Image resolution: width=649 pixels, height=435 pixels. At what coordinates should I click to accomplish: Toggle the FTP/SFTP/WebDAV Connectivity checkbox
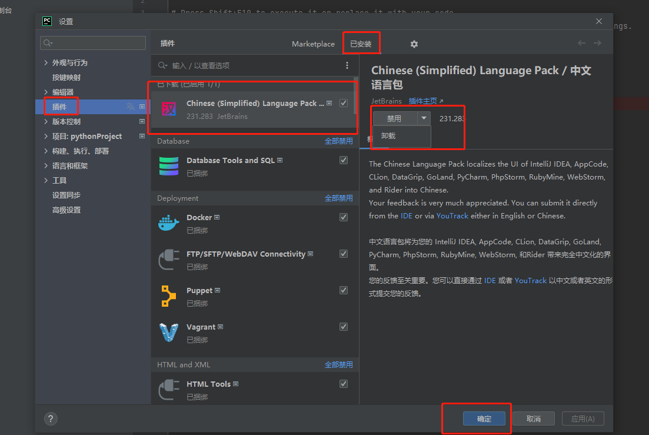344,254
